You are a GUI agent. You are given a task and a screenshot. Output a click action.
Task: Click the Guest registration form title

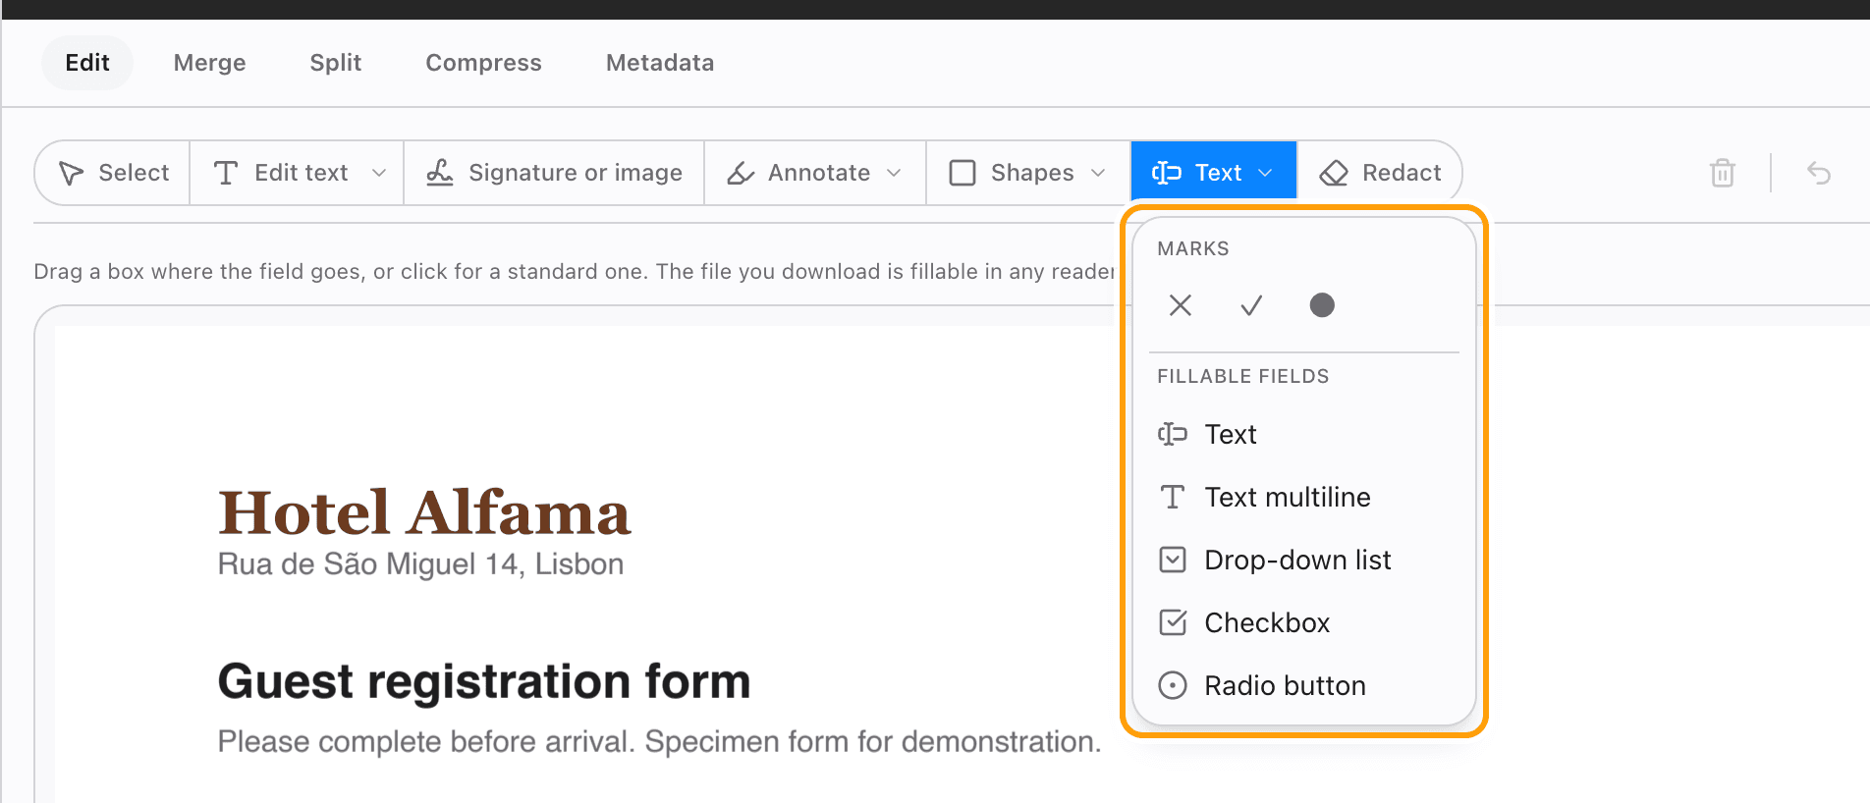[484, 681]
